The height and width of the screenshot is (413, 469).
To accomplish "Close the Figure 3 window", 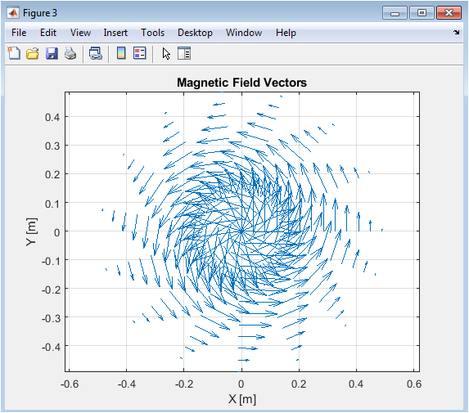I will coord(449,13).
